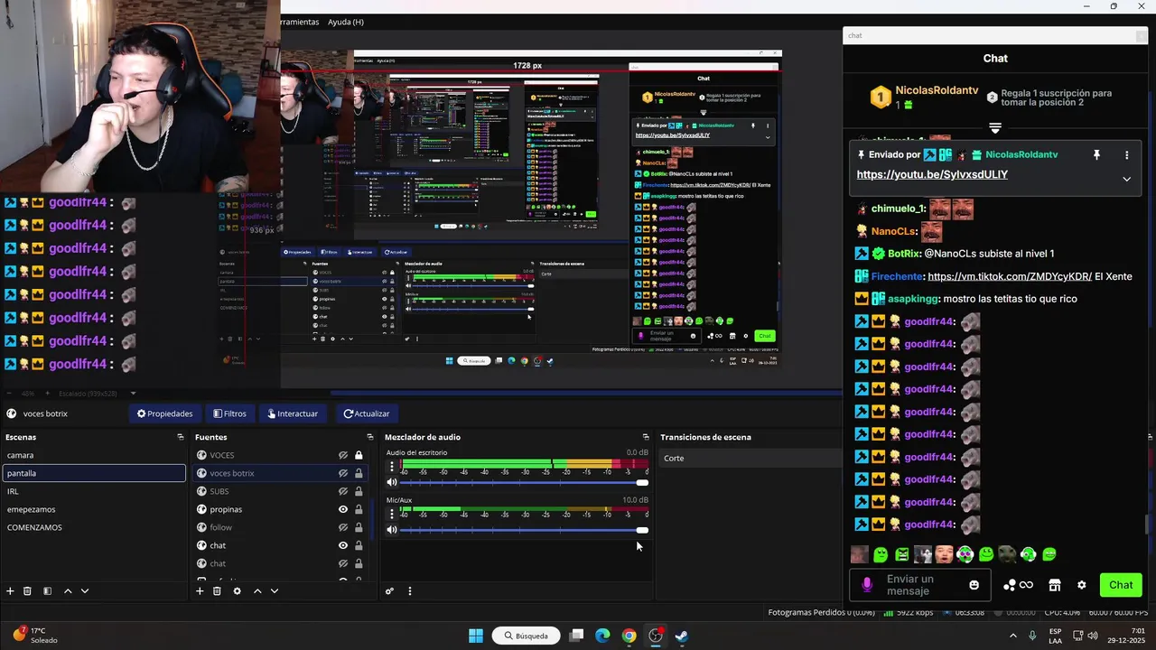The height and width of the screenshot is (650, 1156).
Task: Open chat settings gear
Action: point(1082,585)
